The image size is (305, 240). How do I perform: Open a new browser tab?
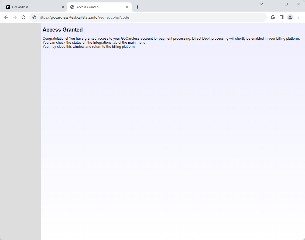[138, 7]
